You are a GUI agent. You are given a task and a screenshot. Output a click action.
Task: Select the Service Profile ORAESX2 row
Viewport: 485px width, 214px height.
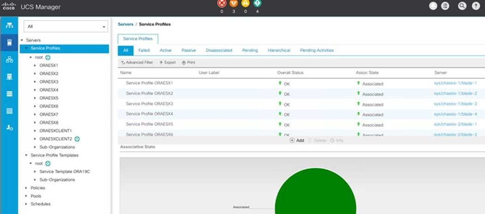(x=301, y=94)
